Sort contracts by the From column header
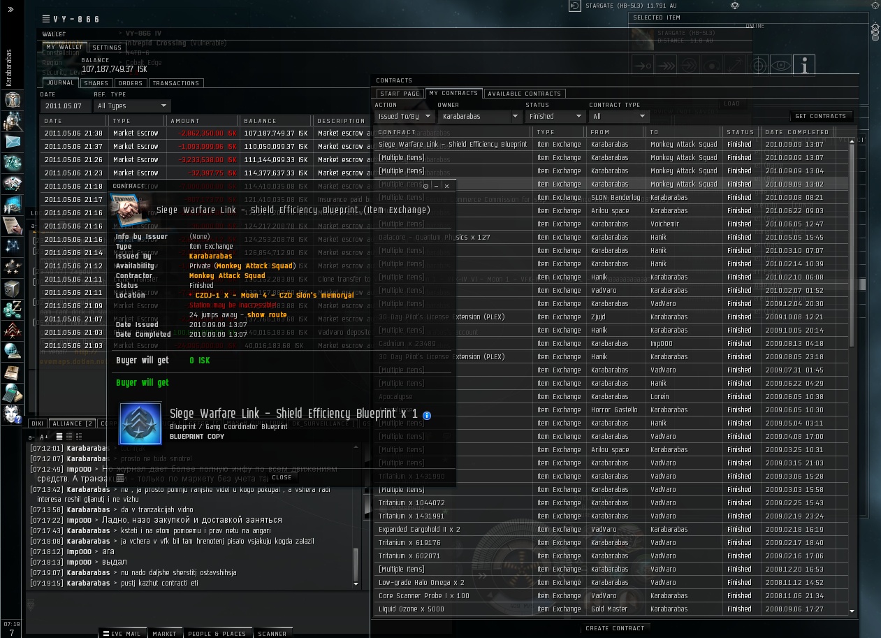Image resolution: width=881 pixels, height=638 pixels. tap(617, 132)
